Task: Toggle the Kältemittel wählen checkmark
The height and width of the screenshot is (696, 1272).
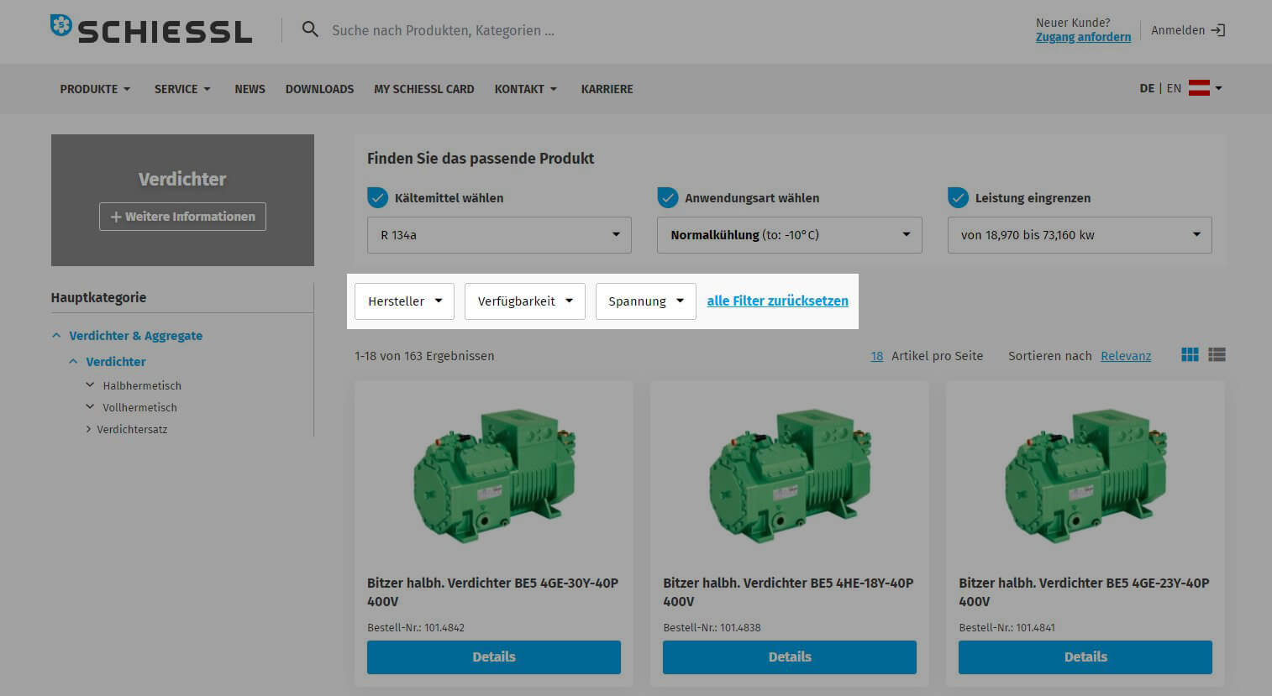Action: [378, 198]
